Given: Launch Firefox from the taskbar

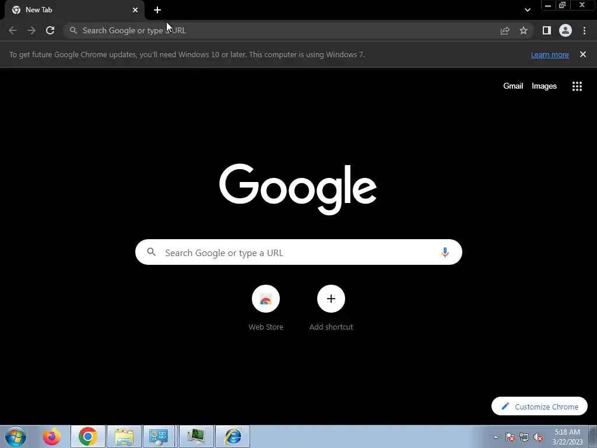Looking at the screenshot, I should (x=52, y=436).
